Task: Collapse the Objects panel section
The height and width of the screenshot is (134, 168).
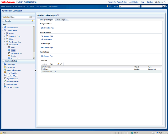Action: [3, 21]
